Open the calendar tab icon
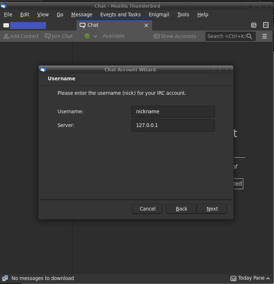This screenshot has height=284, width=274. [x=254, y=25]
